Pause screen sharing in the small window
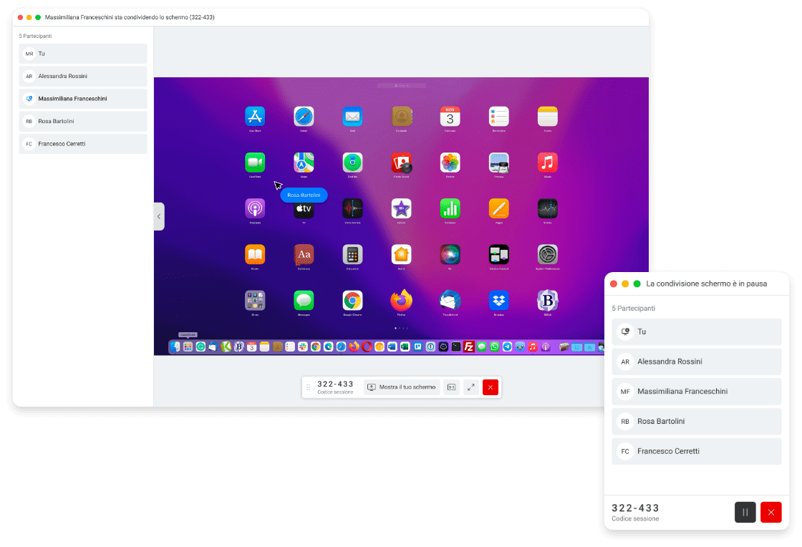Viewport: 802px width, 547px height. coord(745,512)
